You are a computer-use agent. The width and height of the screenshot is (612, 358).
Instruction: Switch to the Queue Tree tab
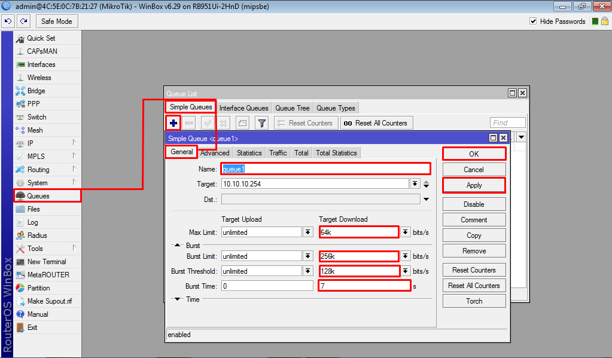tap(293, 108)
